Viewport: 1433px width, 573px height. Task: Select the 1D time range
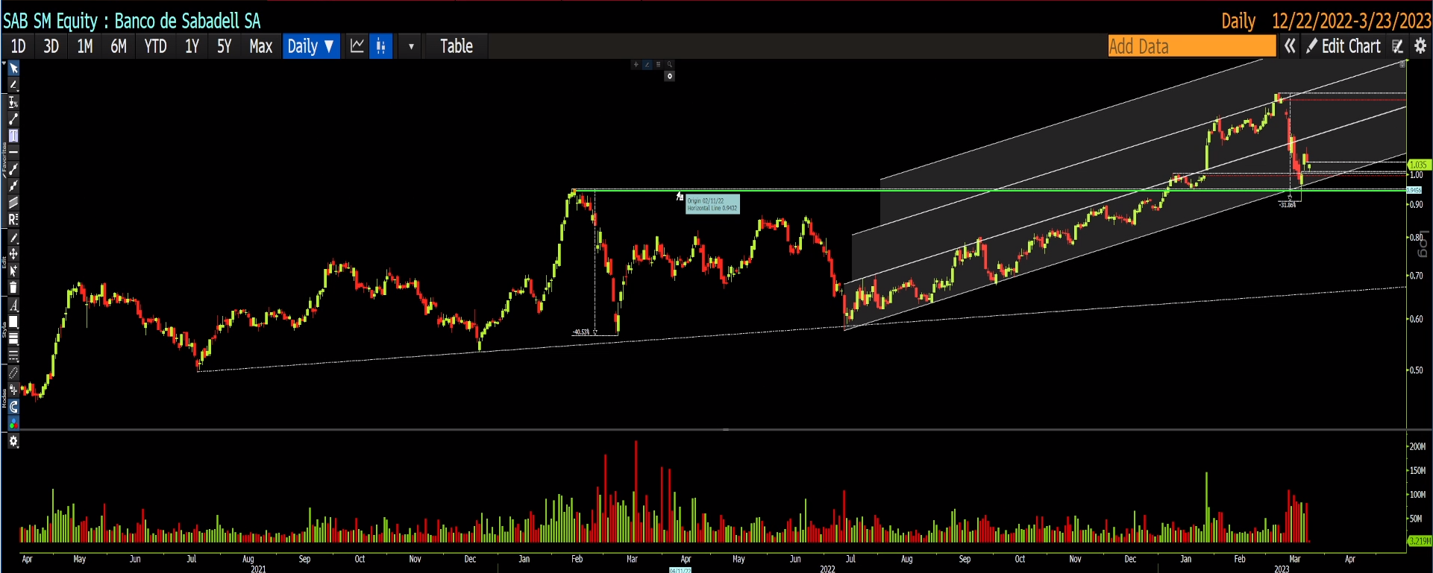tap(18, 46)
